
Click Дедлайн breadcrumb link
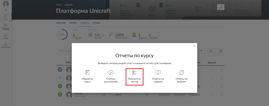point(69,5)
